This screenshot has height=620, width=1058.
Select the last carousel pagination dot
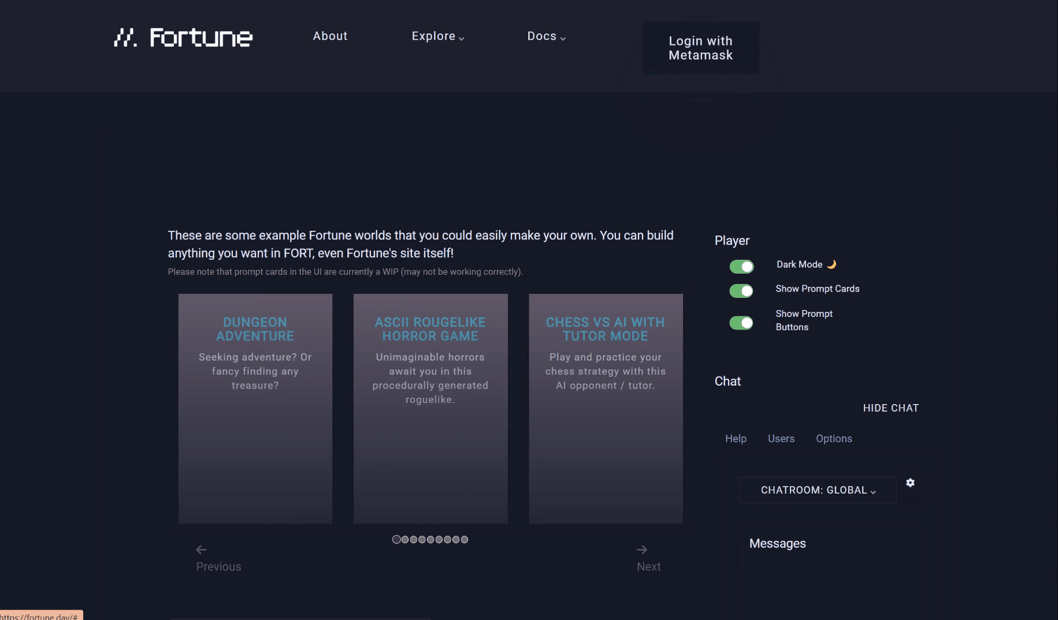[465, 539]
